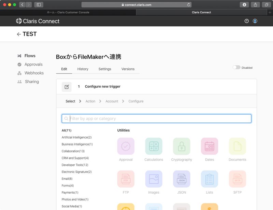Click the Flows shuffle icon in sidebar
The image size is (273, 210).
coord(19,56)
